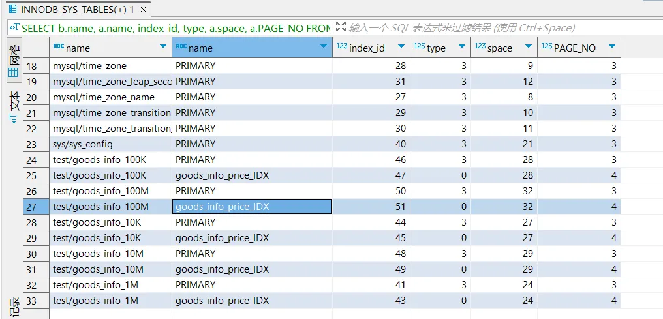Select row number 27 header
This screenshot has height=319, width=663.
(32, 207)
